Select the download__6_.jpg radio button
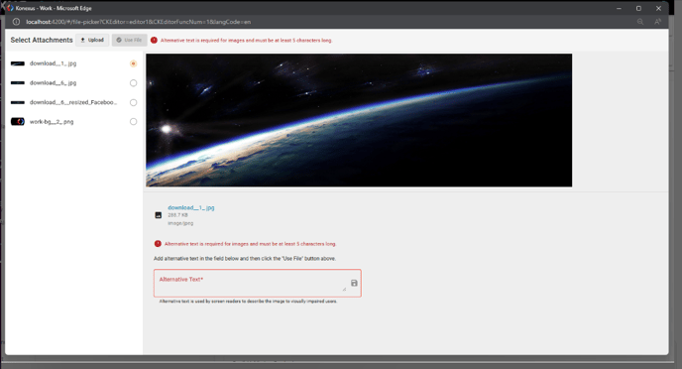 (133, 83)
